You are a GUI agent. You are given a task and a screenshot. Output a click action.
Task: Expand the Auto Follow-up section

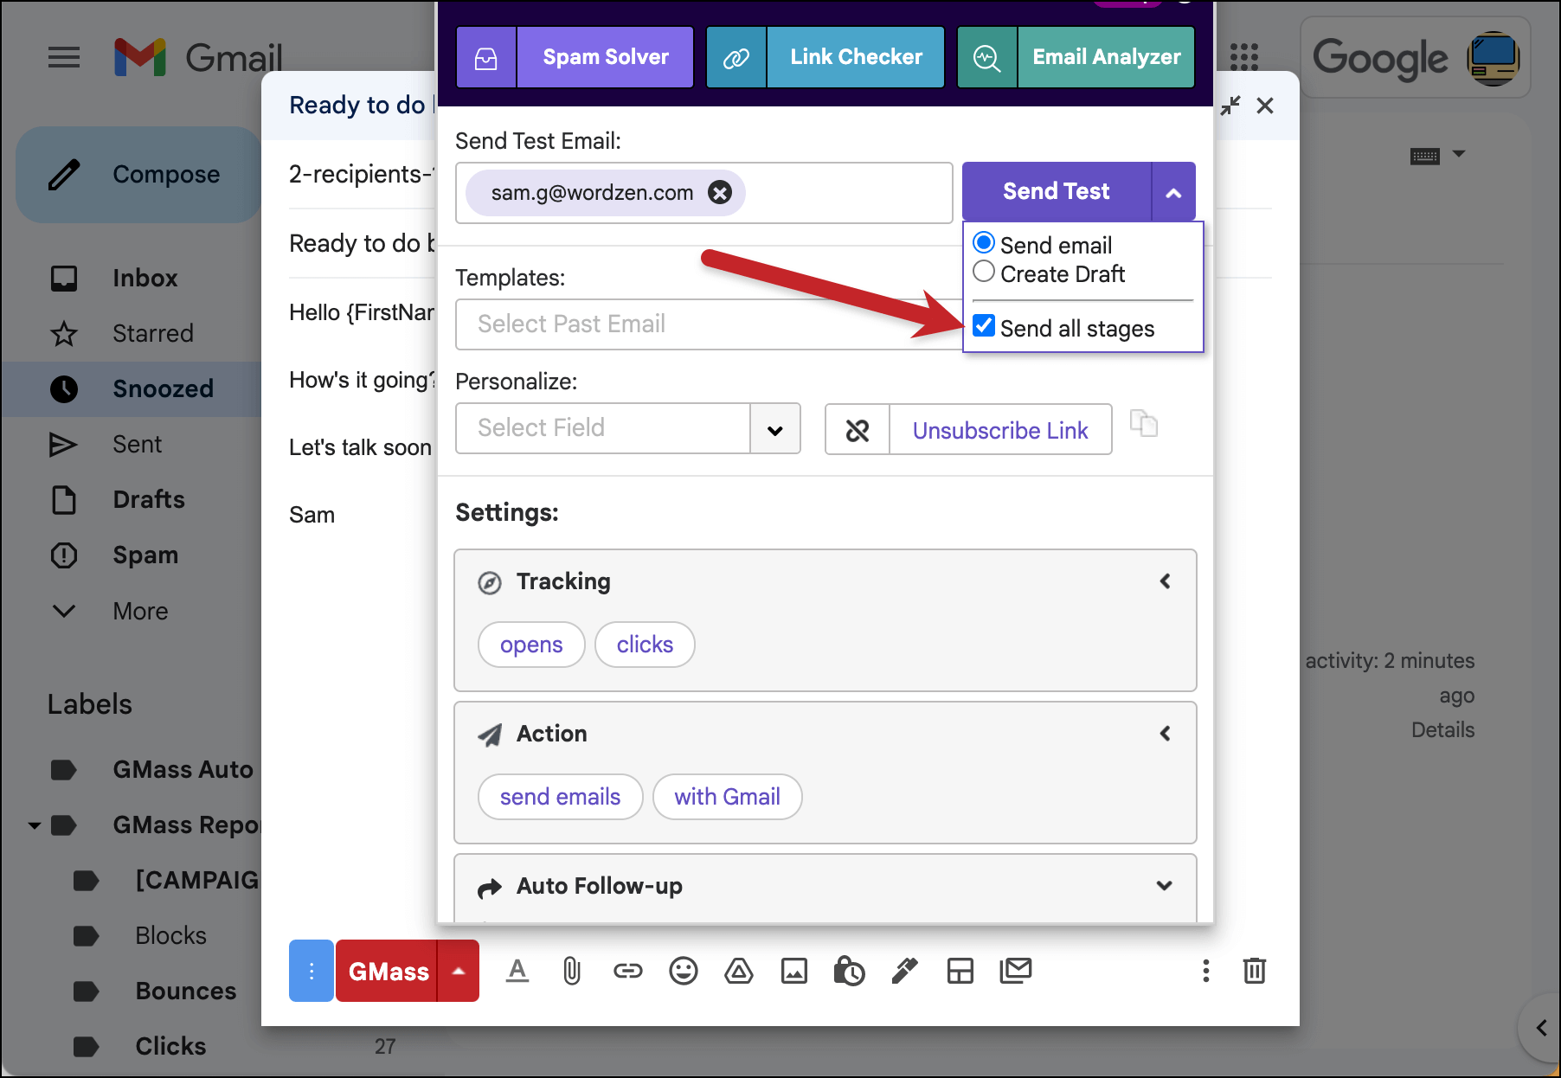1165,886
